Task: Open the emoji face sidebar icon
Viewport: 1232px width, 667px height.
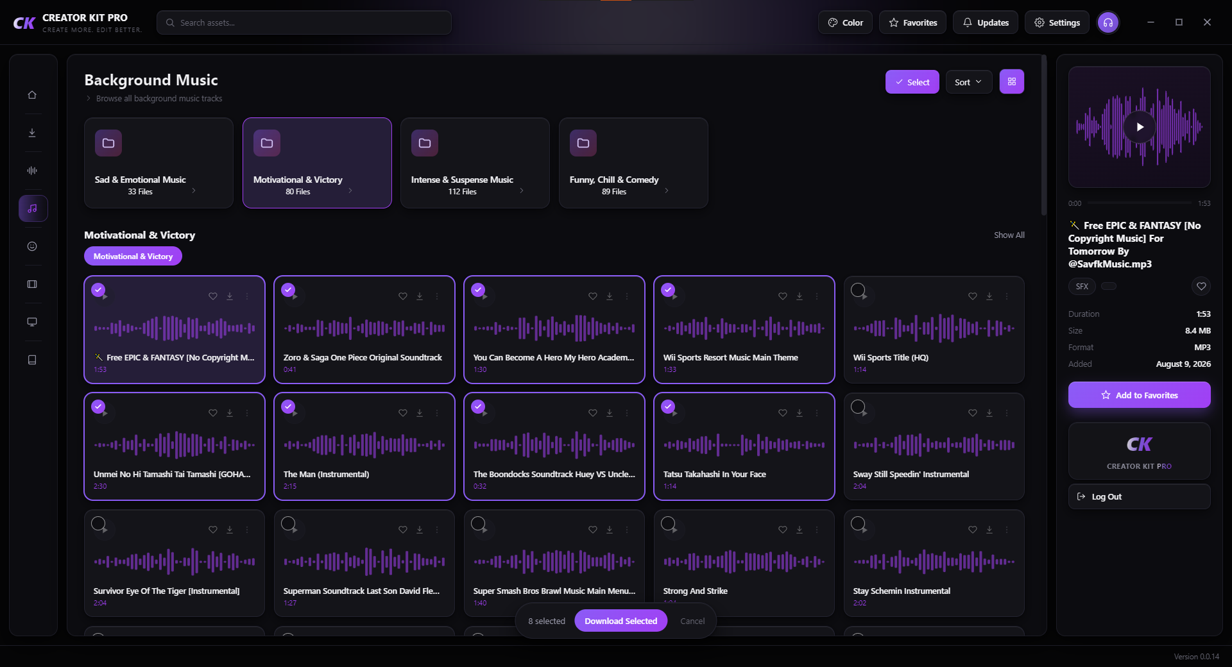Action: click(32, 246)
